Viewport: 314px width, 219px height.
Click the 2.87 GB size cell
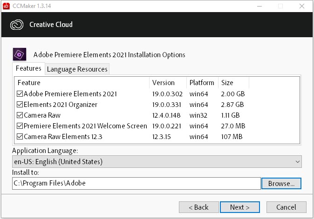[232, 105]
